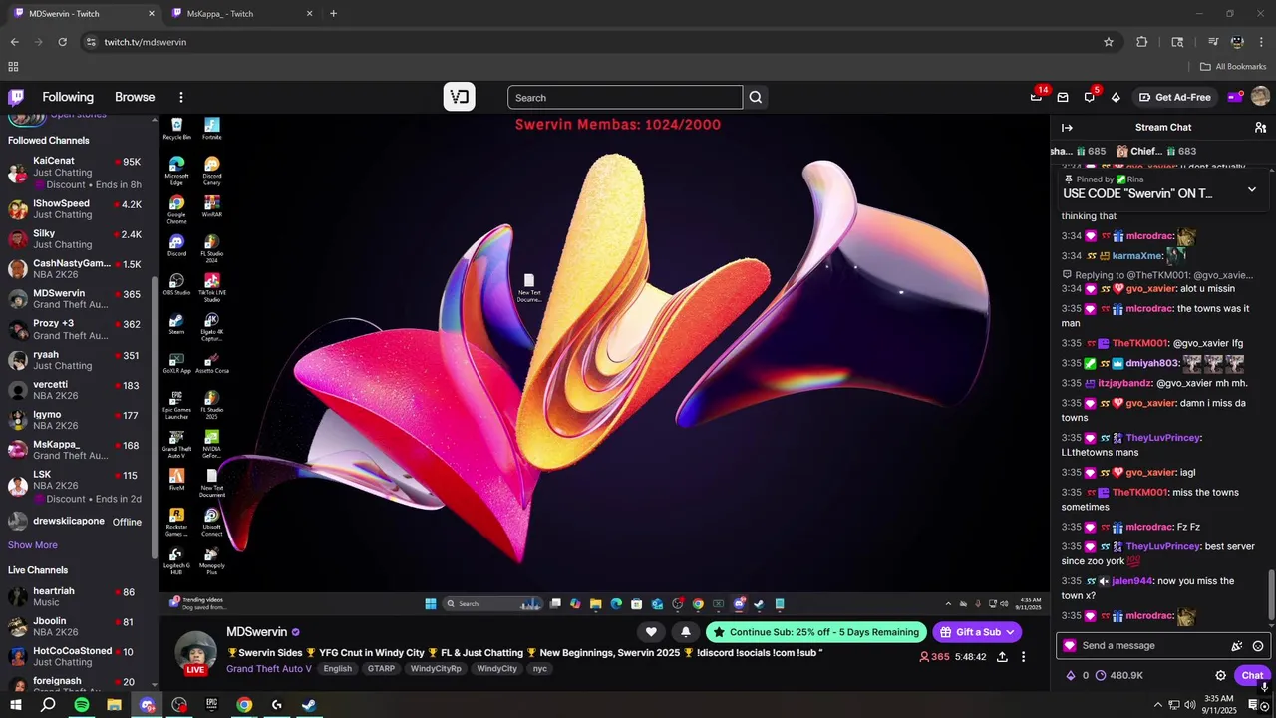Open Bits balance diamond icon below chat
Screen dimensions: 1276x718
coord(1071,675)
